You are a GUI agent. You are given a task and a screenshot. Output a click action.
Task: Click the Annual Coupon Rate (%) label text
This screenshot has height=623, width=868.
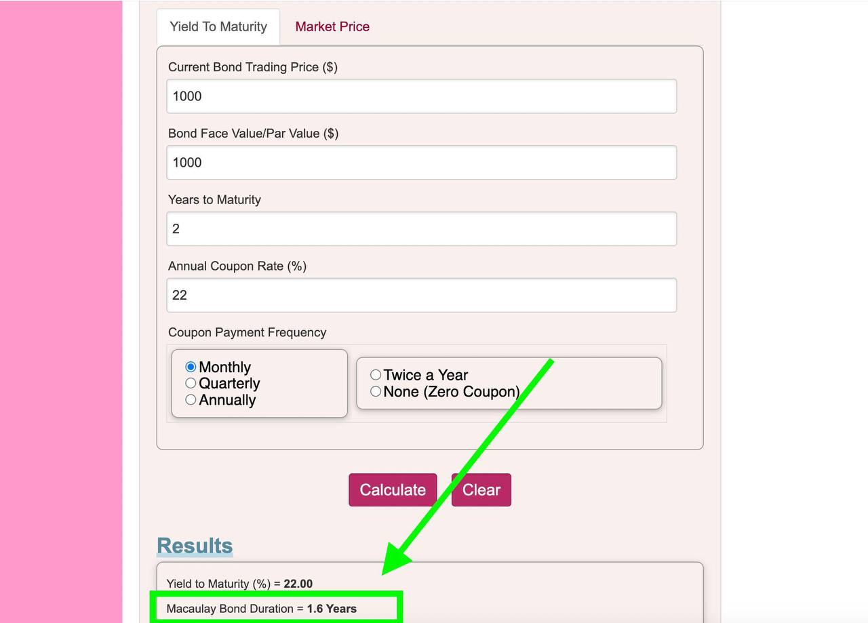click(237, 266)
